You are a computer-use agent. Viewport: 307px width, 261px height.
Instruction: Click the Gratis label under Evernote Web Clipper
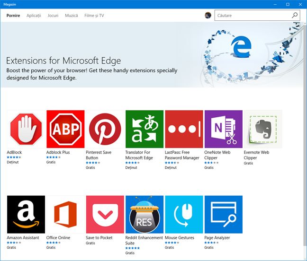(248, 163)
